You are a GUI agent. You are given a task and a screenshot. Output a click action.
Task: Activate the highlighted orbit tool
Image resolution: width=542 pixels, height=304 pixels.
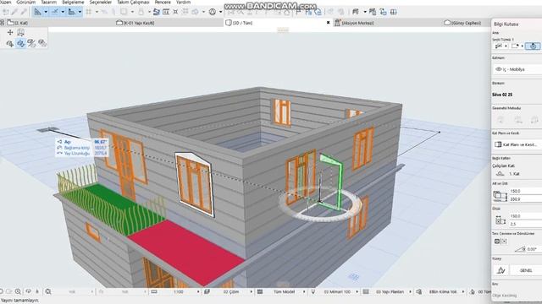pos(20,43)
